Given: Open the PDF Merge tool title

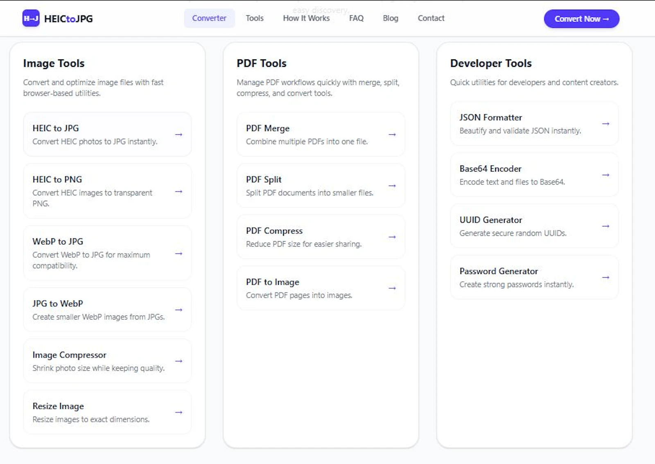Looking at the screenshot, I should pyautogui.click(x=268, y=128).
